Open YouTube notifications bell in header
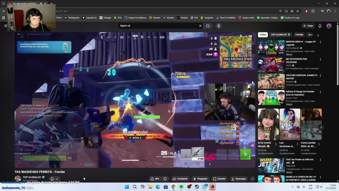The height and width of the screenshot is (191, 339). [x=320, y=26]
